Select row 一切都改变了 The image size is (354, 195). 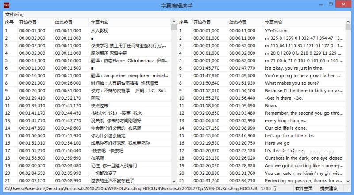click(87, 173)
